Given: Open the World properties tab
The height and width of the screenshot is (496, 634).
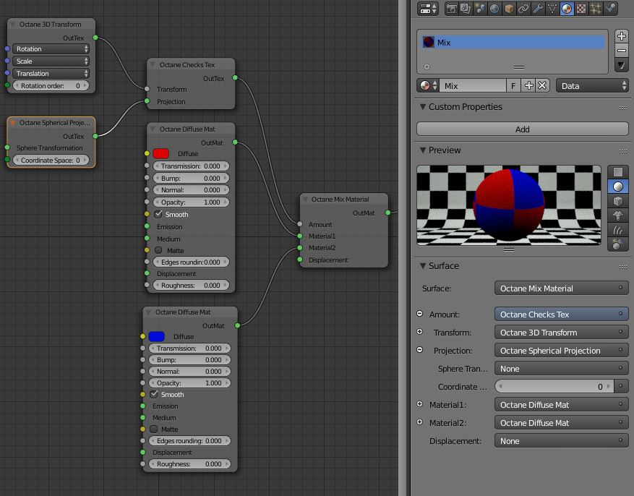Looking at the screenshot, I should click(x=494, y=9).
